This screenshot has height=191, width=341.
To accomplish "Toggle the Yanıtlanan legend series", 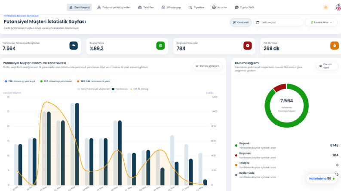I will [120, 89].
